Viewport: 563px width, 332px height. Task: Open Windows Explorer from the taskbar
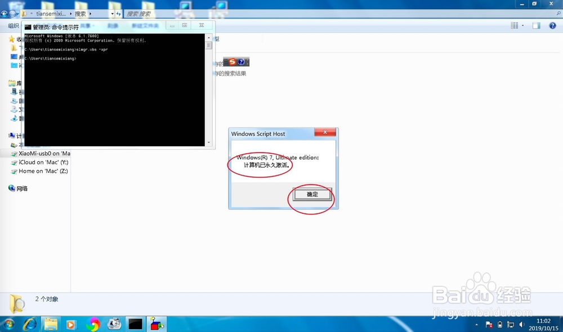pyautogui.click(x=51, y=325)
